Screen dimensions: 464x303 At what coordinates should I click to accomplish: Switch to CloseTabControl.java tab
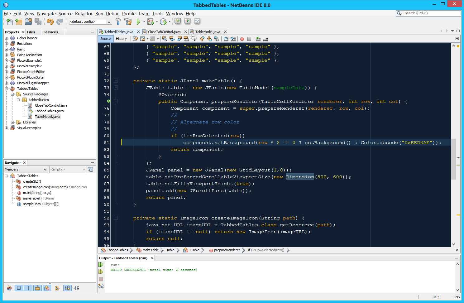164,32
